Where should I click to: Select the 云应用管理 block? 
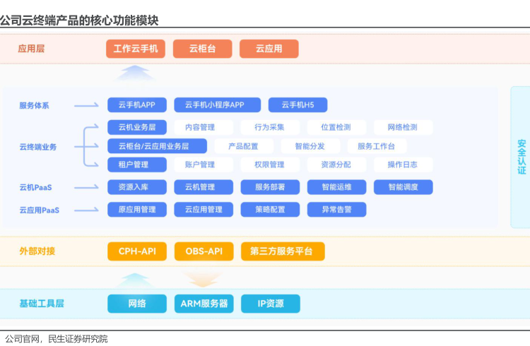(x=204, y=210)
